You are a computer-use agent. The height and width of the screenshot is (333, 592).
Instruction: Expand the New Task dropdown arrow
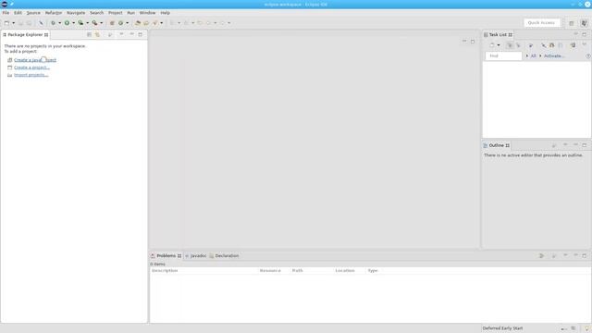point(499,45)
